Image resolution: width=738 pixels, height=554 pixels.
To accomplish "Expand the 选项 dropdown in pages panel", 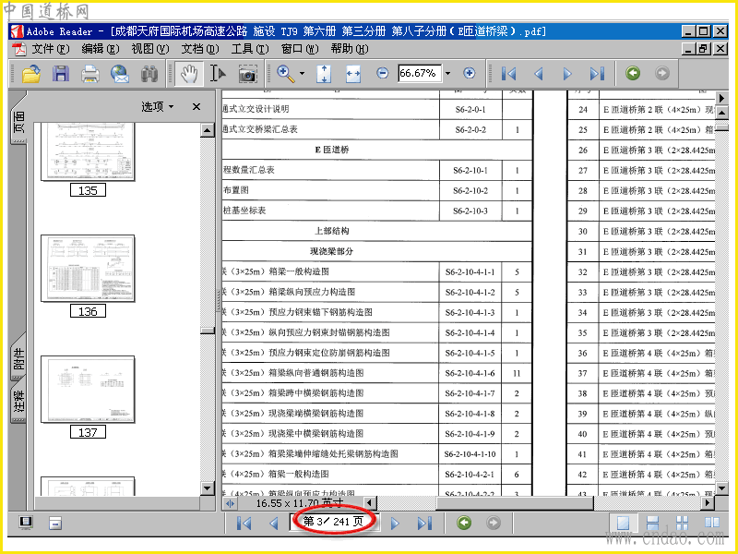I will tap(158, 107).
